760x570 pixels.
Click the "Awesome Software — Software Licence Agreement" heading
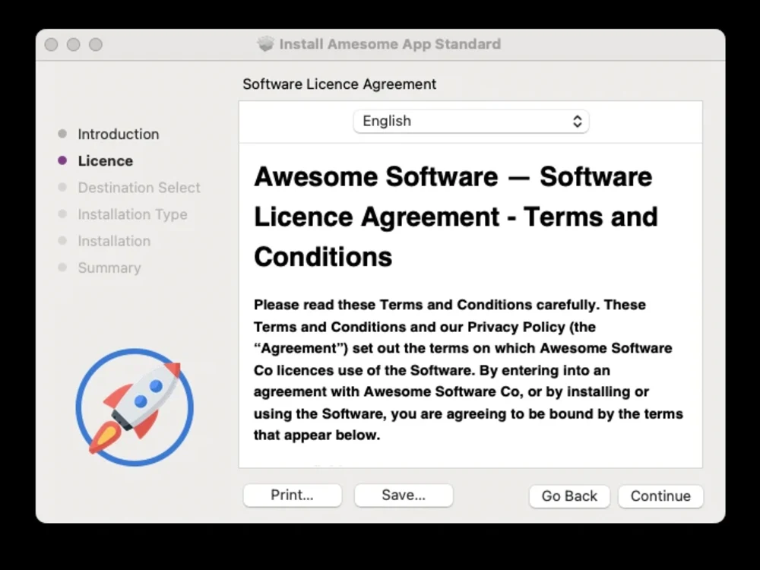455,216
